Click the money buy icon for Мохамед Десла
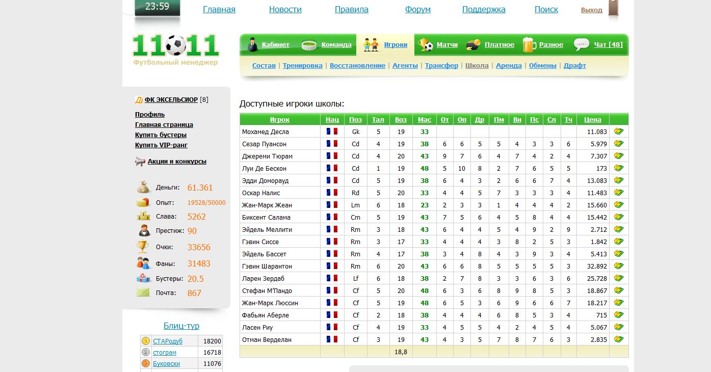This screenshot has width=711, height=372. click(619, 131)
